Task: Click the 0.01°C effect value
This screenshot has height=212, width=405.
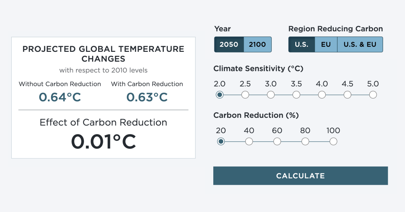Action: (103, 142)
